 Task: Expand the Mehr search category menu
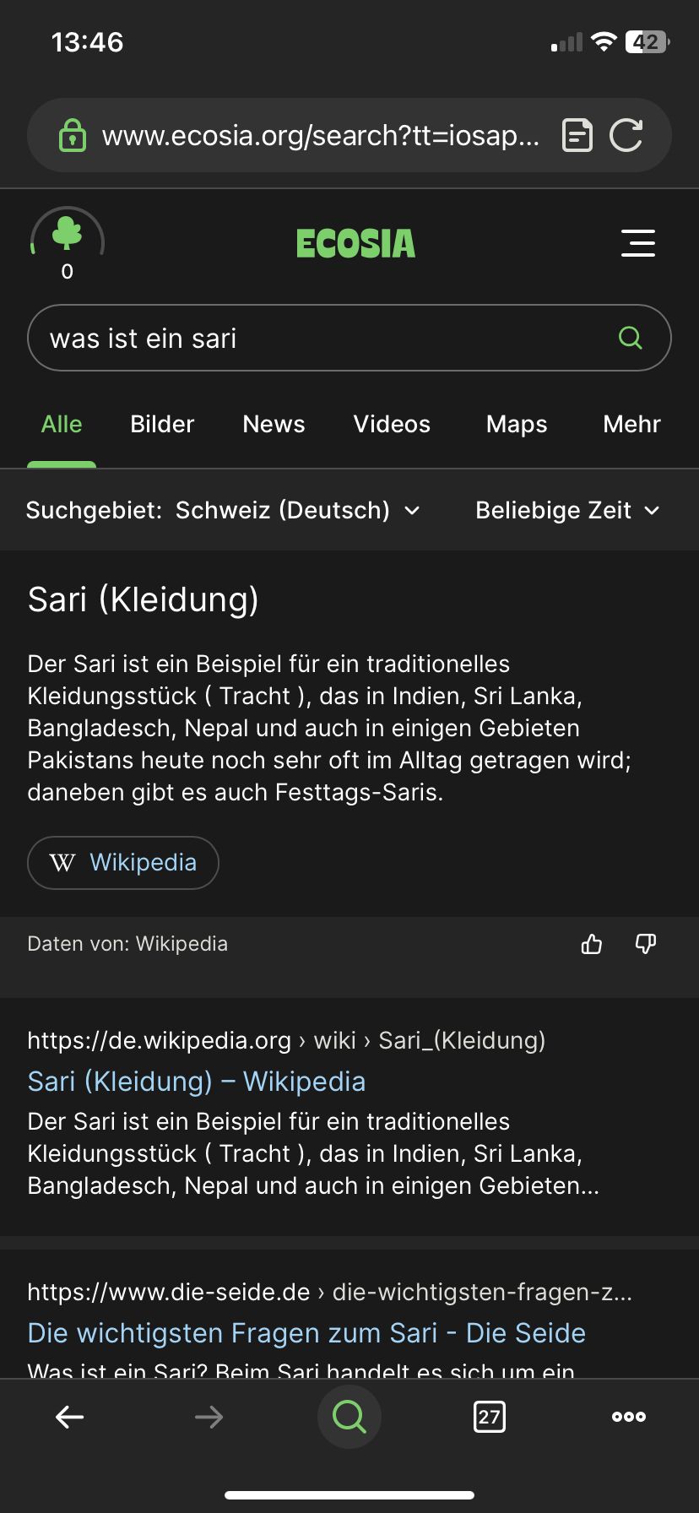[x=631, y=424]
